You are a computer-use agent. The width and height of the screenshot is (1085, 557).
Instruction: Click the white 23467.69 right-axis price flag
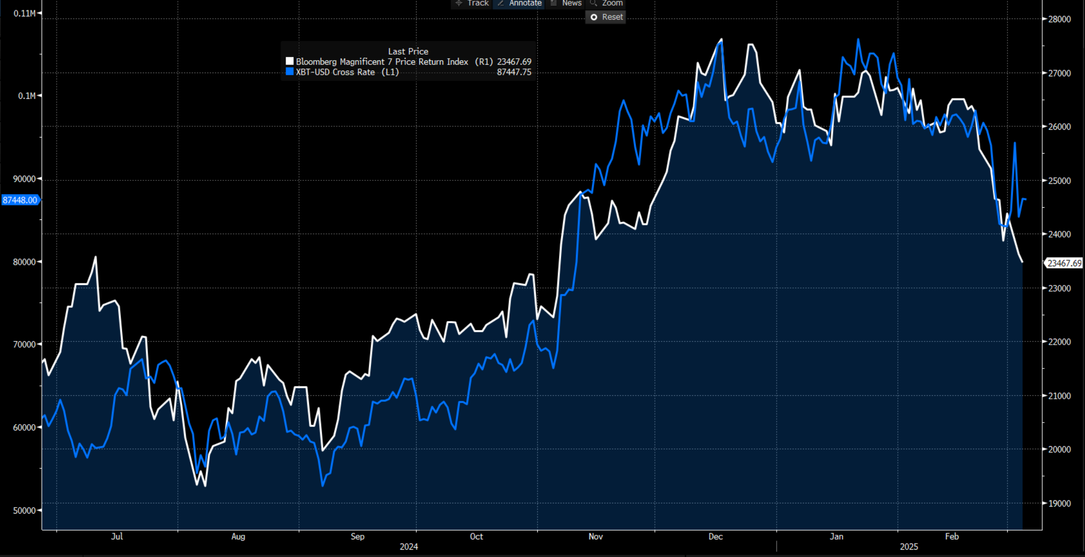[x=1064, y=263]
